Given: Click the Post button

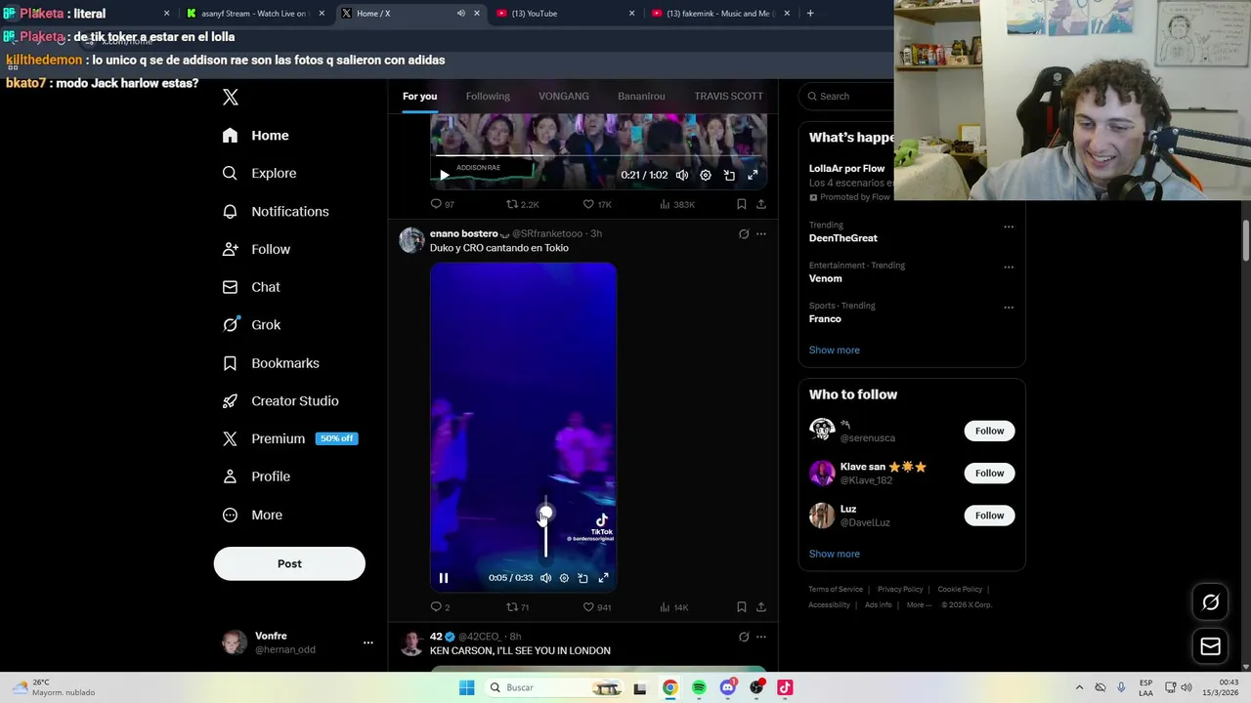Looking at the screenshot, I should pyautogui.click(x=289, y=563).
